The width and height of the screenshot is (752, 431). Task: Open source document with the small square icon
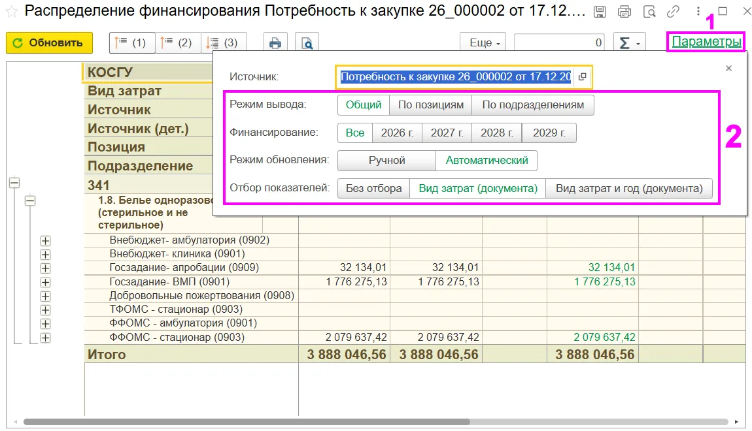(x=582, y=76)
